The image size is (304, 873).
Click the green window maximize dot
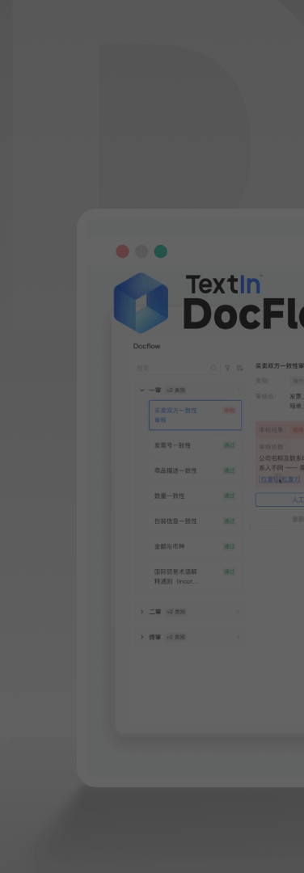pyautogui.click(x=161, y=251)
